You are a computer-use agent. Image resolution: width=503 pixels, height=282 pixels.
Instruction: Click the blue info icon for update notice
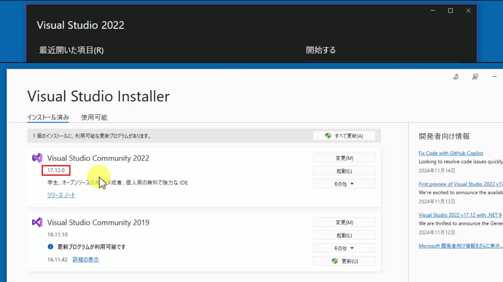pos(51,247)
